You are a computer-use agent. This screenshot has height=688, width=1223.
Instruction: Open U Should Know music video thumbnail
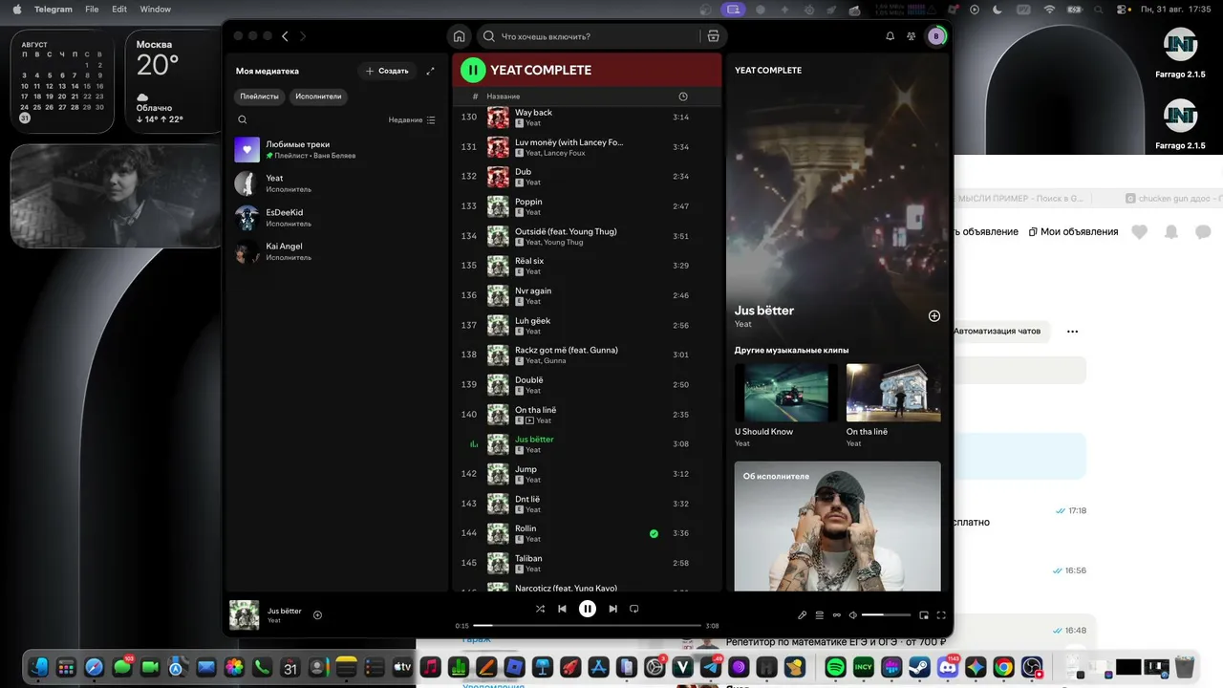785,393
